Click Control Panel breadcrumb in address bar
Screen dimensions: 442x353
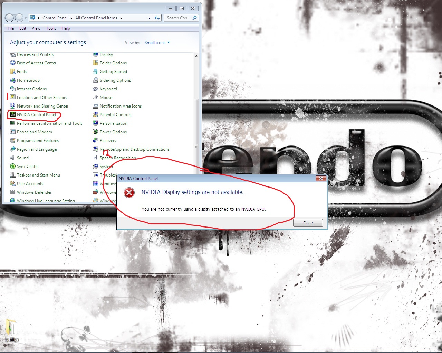(55, 18)
